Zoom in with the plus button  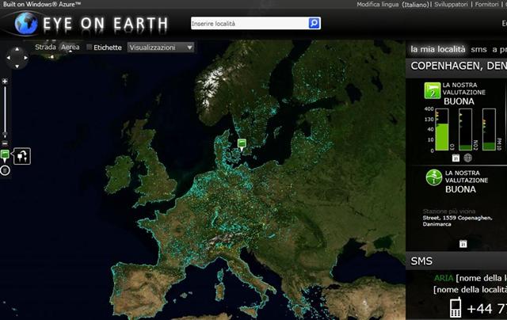(5, 82)
